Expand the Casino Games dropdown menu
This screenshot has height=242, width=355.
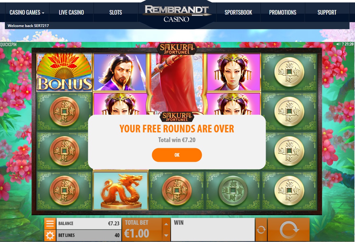click(27, 12)
